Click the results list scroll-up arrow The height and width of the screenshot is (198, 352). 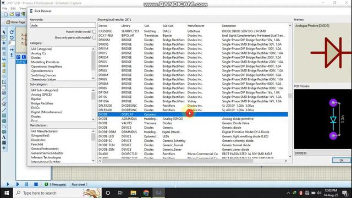290,26
